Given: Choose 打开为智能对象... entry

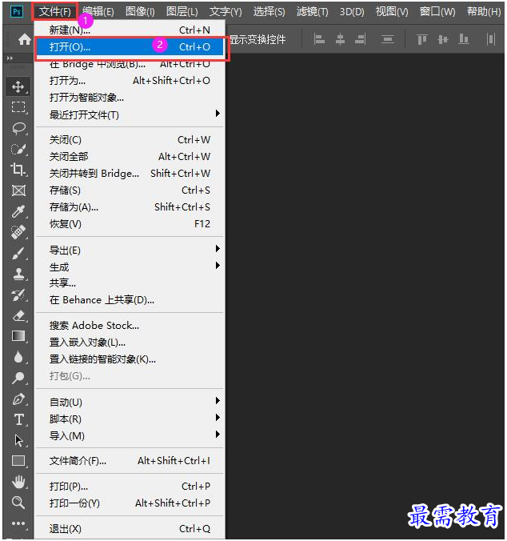Looking at the screenshot, I should (x=130, y=98).
